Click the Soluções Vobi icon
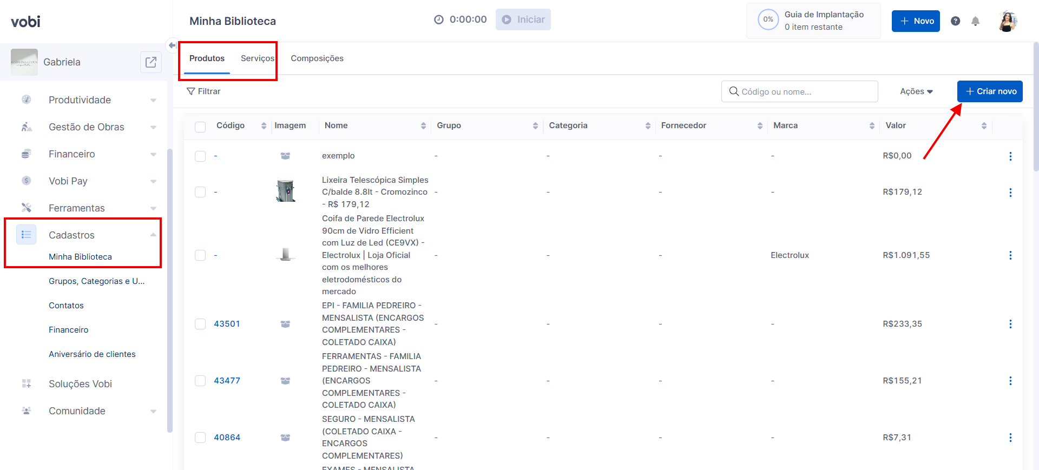Screen dimensions: 1039x470 click(x=26, y=383)
